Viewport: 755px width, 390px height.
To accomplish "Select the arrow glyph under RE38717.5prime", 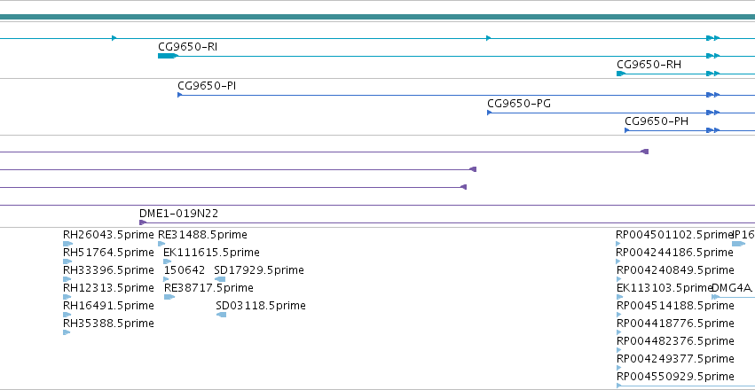I will (x=169, y=297).
